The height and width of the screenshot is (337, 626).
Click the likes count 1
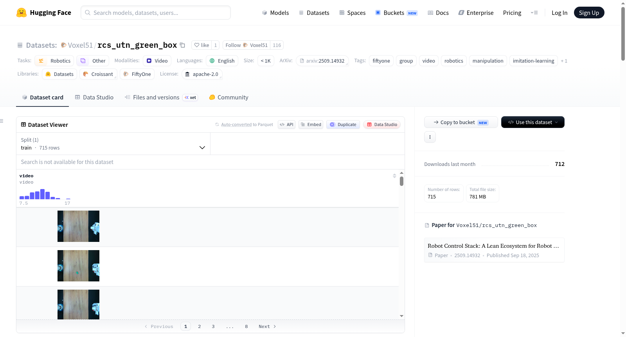pyautogui.click(x=216, y=45)
